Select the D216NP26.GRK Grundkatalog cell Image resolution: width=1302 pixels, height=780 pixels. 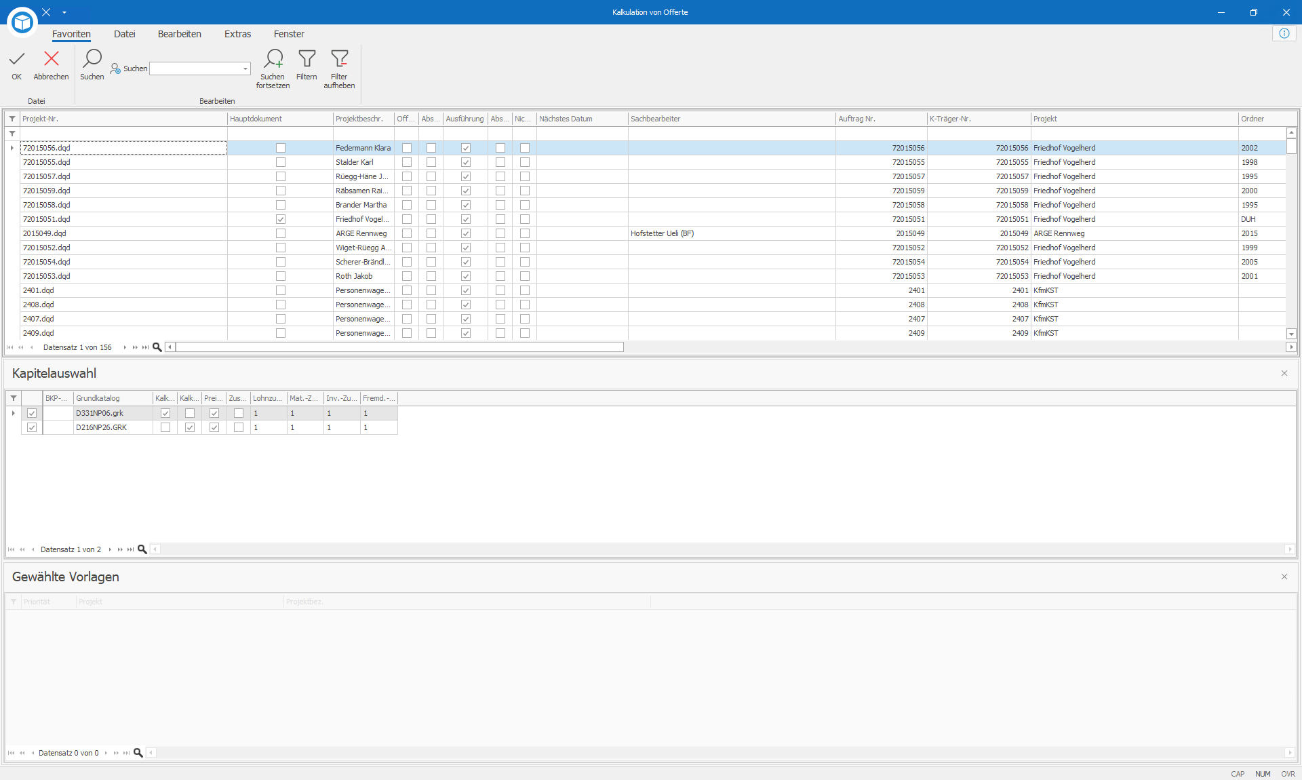coord(113,427)
